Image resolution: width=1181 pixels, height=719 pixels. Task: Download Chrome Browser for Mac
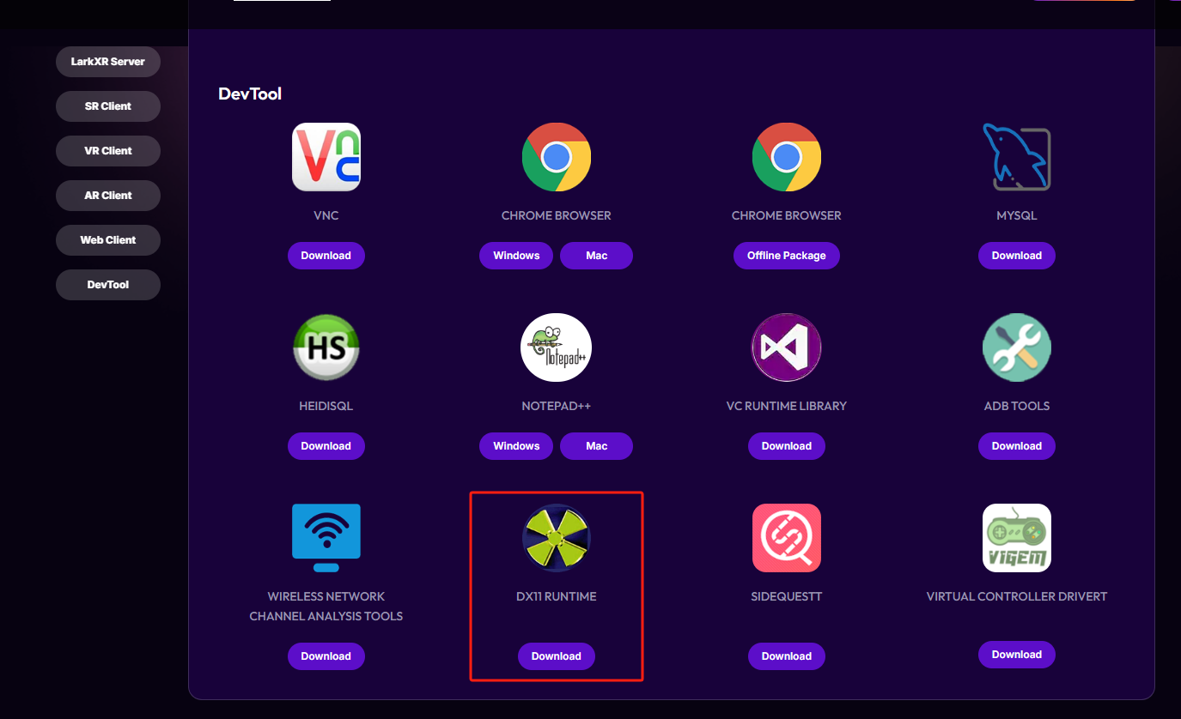(x=597, y=256)
